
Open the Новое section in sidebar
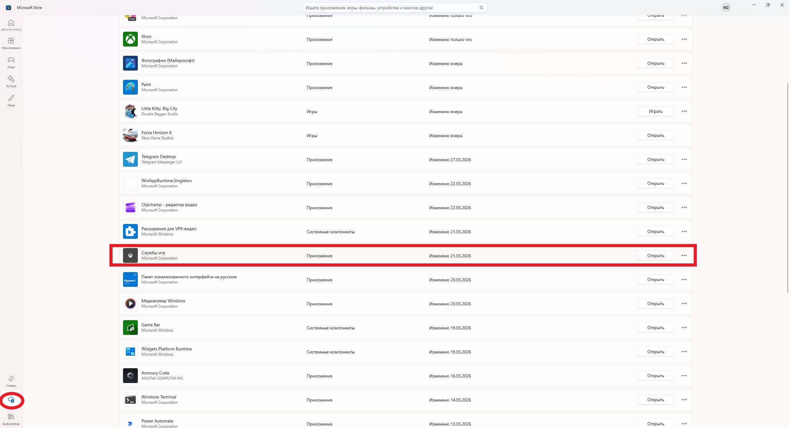coord(11,381)
